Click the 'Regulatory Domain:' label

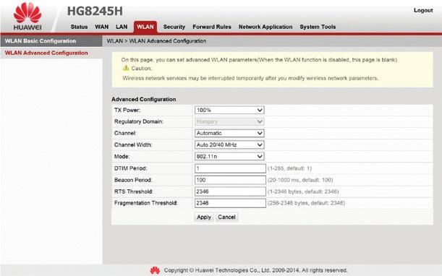(139, 121)
